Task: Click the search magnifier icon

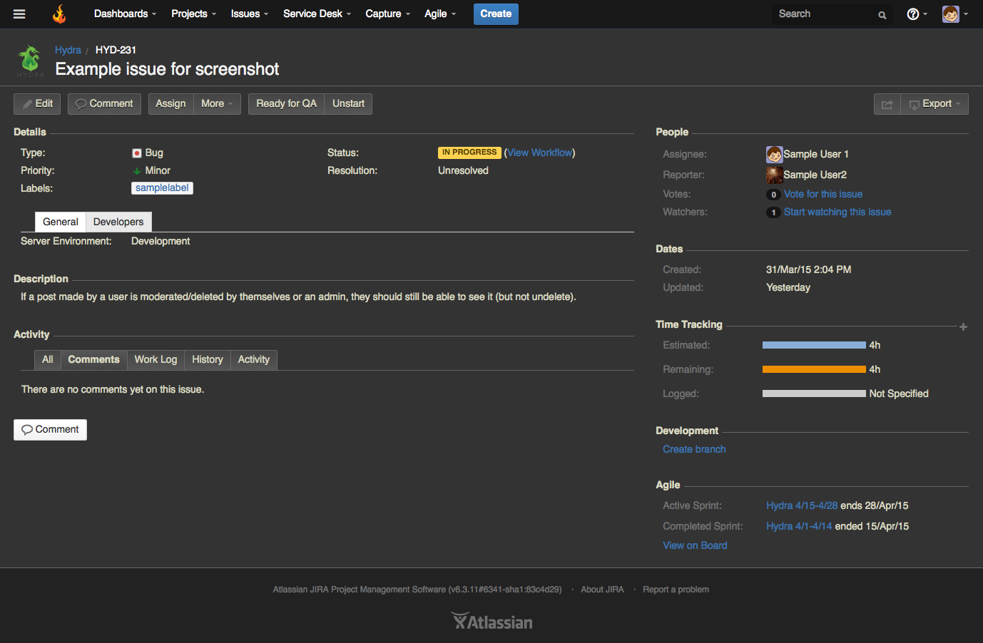Action: click(882, 14)
